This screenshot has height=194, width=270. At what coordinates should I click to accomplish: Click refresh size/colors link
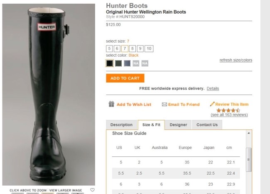pos(236,60)
